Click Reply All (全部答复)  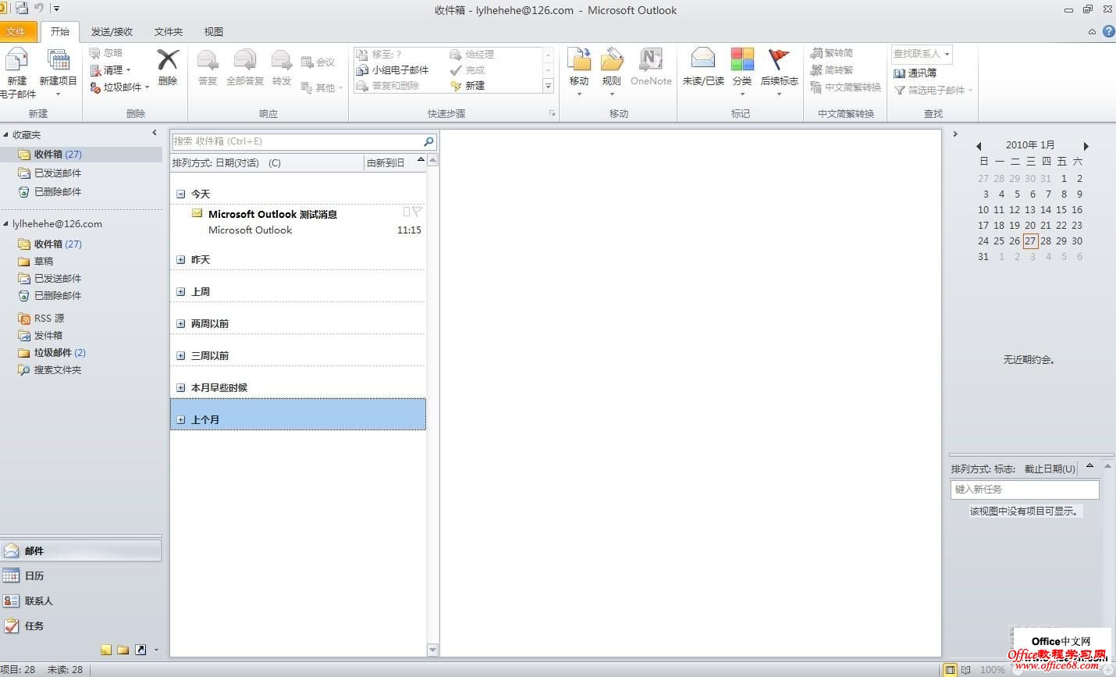(243, 69)
